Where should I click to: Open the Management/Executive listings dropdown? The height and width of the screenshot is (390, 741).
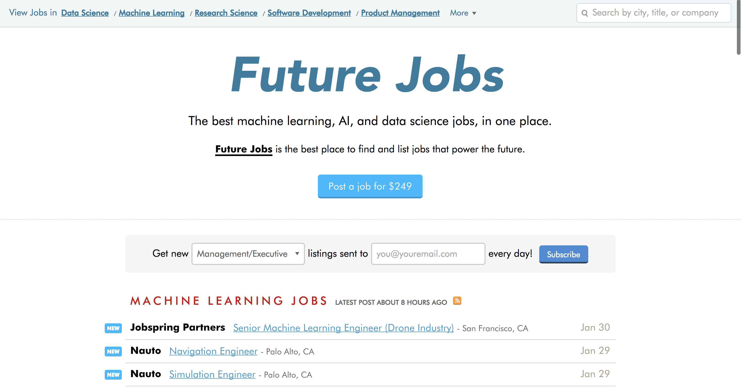click(248, 254)
